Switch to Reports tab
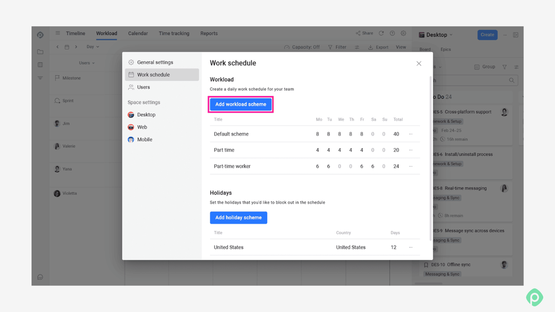This screenshot has width=555, height=312. tap(209, 33)
